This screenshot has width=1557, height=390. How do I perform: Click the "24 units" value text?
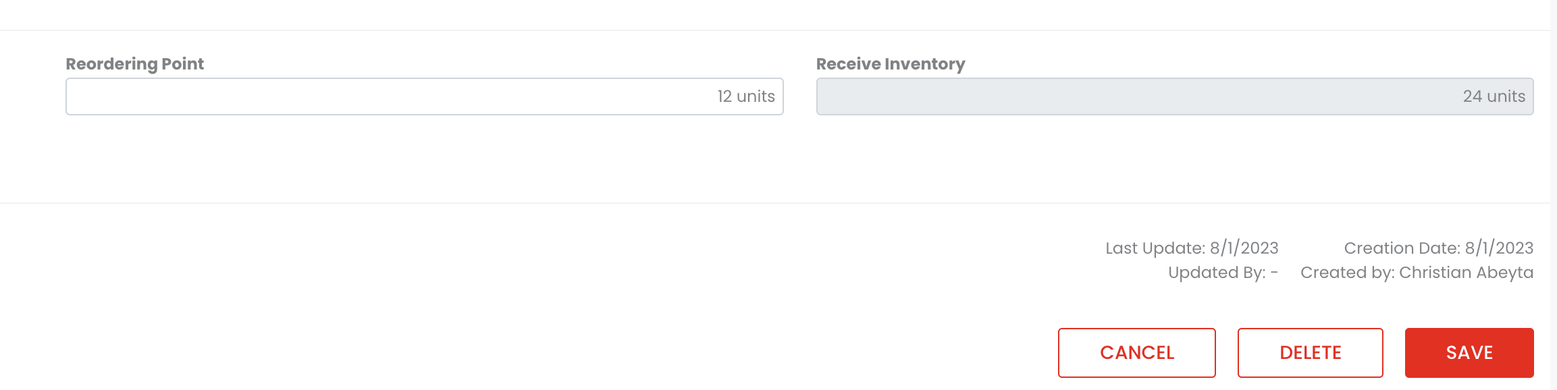[x=1494, y=96]
